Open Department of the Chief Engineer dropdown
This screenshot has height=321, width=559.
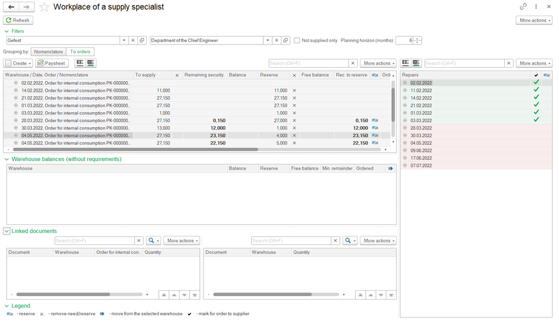(268, 40)
